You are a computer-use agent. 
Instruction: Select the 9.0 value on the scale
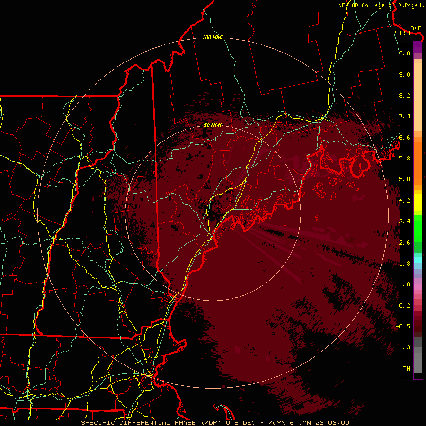tap(405, 74)
